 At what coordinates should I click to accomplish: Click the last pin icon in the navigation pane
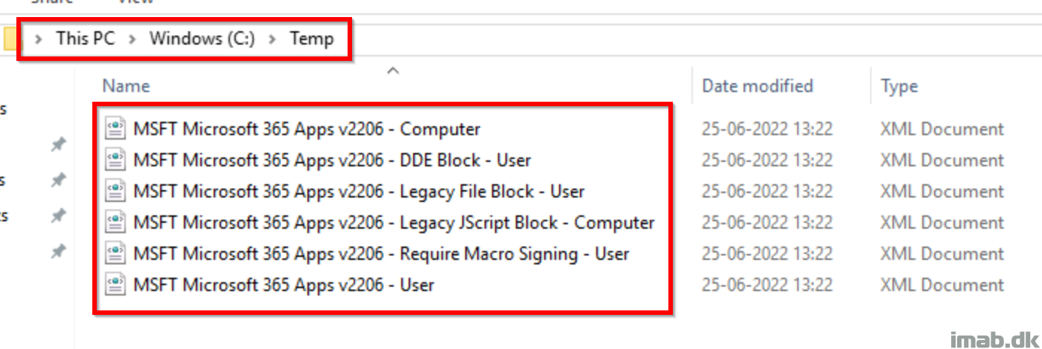[58, 252]
